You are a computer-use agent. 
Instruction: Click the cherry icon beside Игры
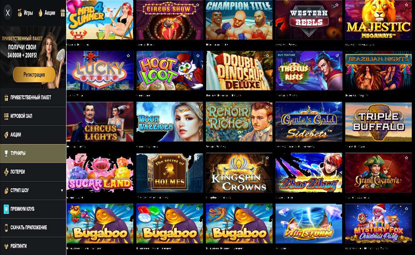(20, 13)
